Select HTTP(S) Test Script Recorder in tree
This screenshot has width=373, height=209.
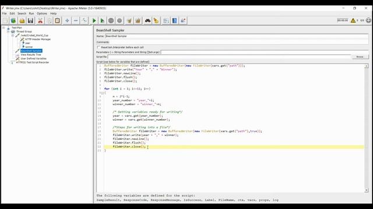coord(33,62)
